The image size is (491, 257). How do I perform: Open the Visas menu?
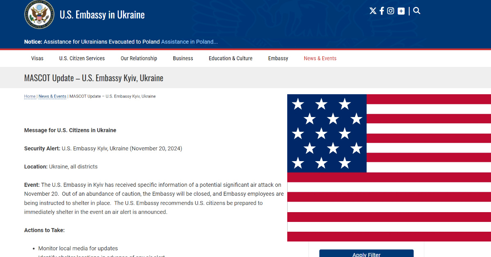point(37,58)
